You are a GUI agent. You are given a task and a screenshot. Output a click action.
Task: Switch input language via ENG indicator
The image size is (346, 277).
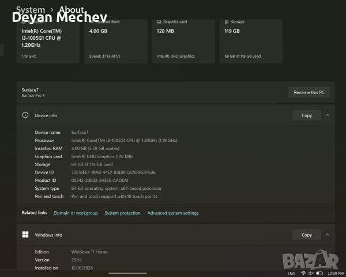point(291,274)
